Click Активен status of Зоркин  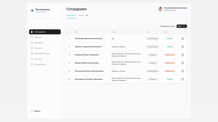[170, 47]
